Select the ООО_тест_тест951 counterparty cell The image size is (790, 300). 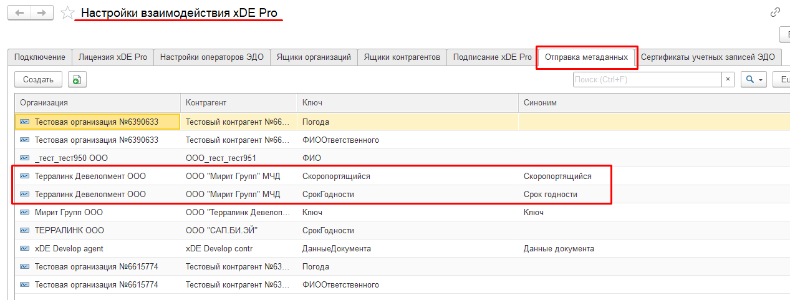point(239,158)
